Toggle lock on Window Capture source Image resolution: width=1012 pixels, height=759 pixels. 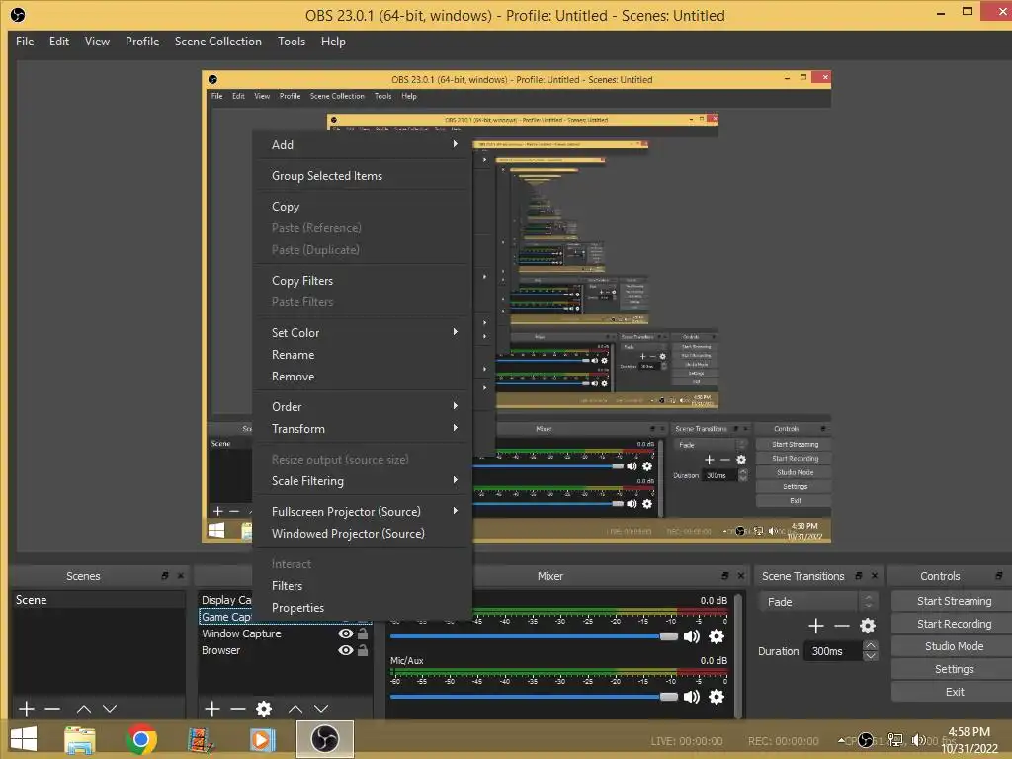pos(363,633)
